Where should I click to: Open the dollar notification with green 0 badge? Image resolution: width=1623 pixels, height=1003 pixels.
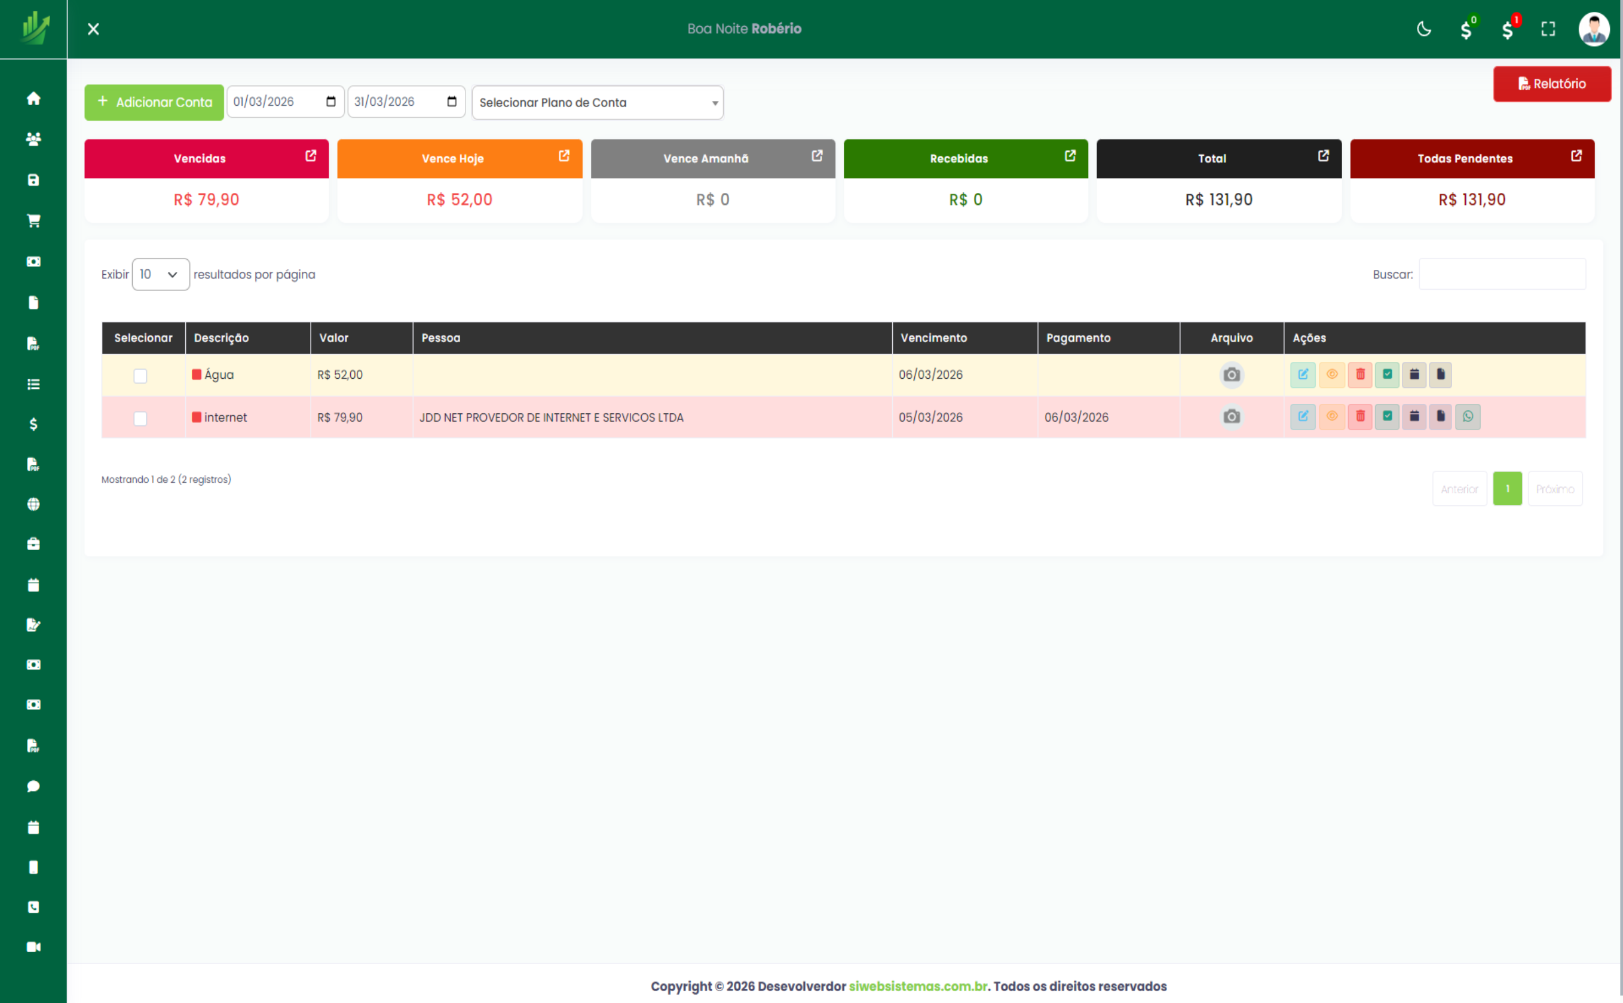click(1468, 29)
